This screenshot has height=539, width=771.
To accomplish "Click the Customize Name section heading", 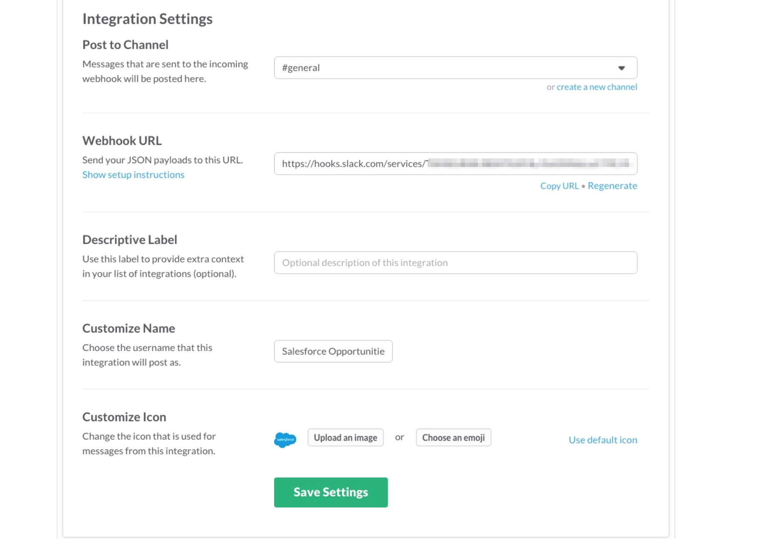I will point(128,328).
